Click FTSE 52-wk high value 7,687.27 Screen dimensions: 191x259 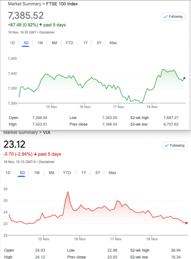click(171, 118)
